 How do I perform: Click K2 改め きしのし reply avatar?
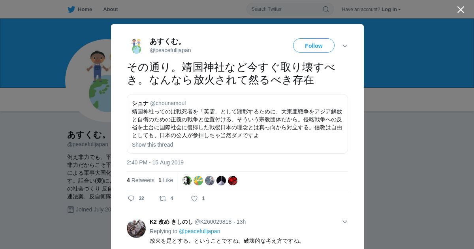point(136,228)
